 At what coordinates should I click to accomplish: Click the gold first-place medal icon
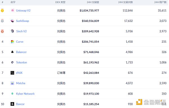pyautogui.click(x=2, y=10)
